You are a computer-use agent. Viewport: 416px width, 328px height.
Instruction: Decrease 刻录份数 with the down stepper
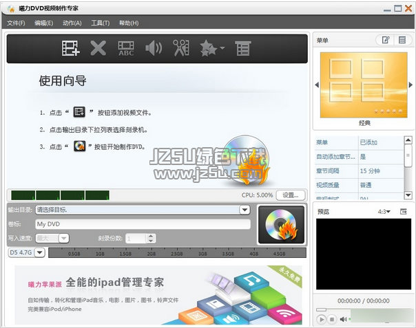pyautogui.click(x=151, y=241)
